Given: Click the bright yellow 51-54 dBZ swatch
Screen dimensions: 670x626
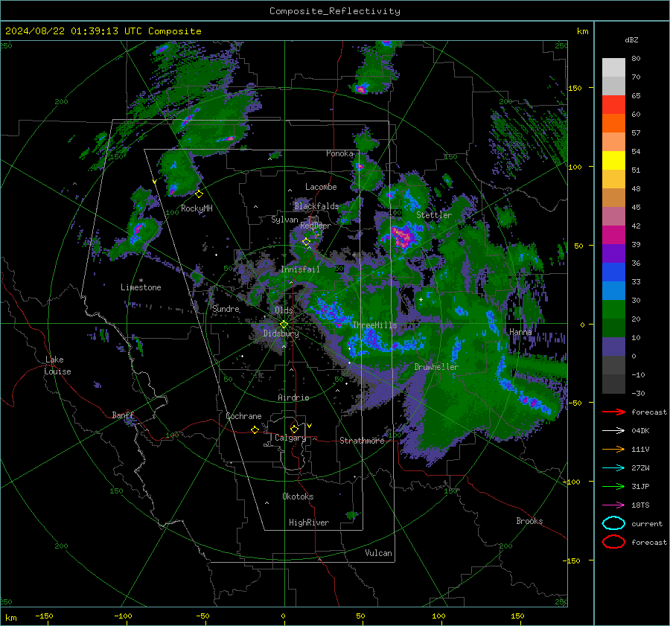Looking at the screenshot, I should (x=613, y=161).
